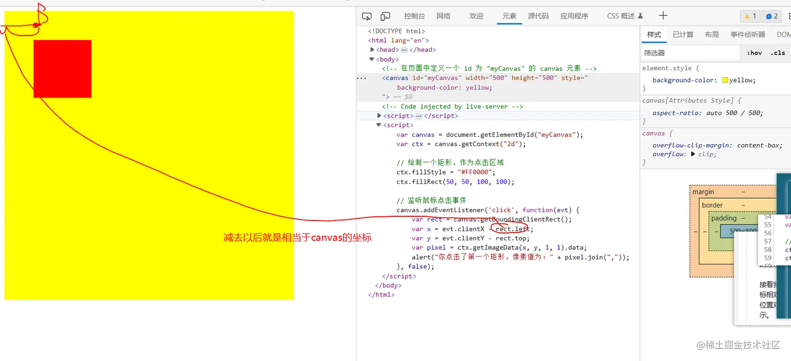Click the red rectangle on the canvas

click(62, 68)
